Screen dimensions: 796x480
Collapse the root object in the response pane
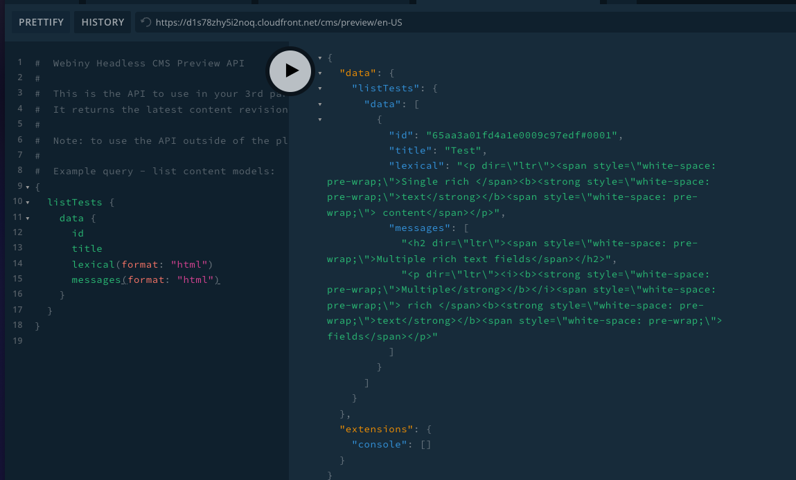(320, 58)
